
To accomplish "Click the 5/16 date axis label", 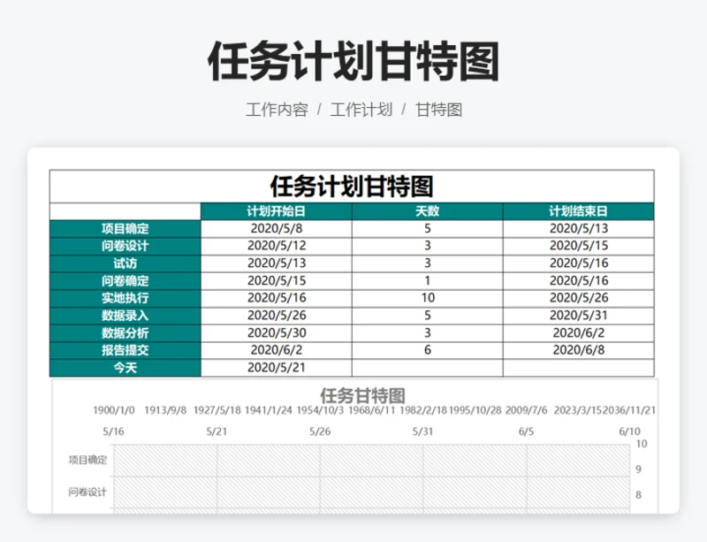I will (x=113, y=431).
